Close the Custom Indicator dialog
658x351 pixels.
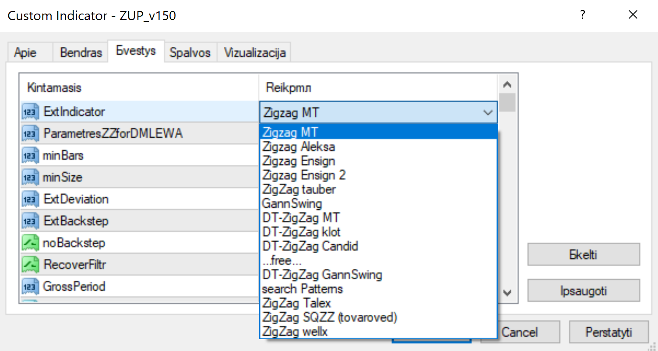coord(633,15)
